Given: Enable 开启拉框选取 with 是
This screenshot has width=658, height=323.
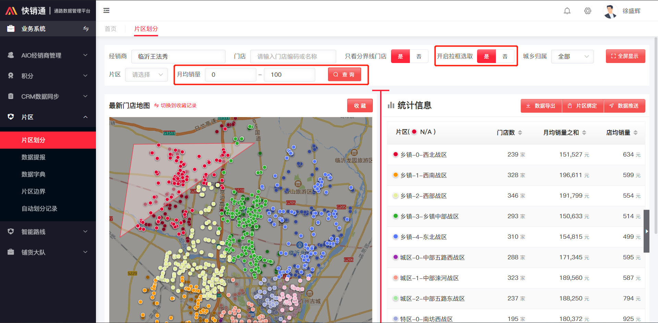Looking at the screenshot, I should pyautogui.click(x=486, y=57).
